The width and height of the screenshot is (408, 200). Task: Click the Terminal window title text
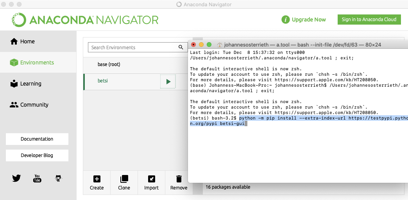[x=302, y=45]
